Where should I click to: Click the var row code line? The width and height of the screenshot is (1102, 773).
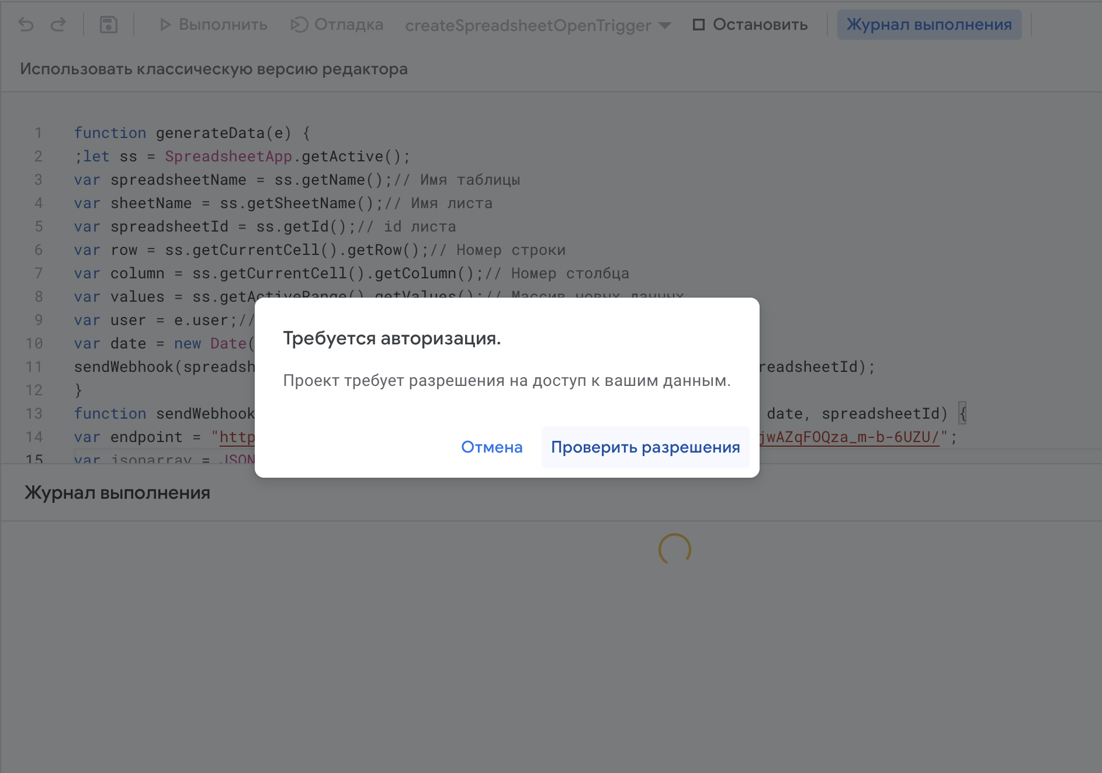(x=320, y=250)
